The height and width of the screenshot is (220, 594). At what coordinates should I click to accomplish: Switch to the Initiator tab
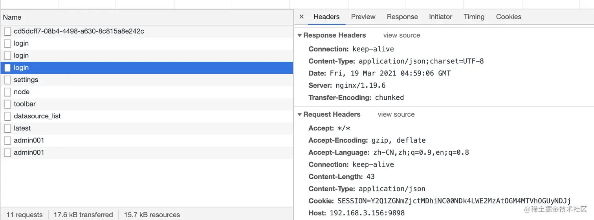(x=440, y=17)
